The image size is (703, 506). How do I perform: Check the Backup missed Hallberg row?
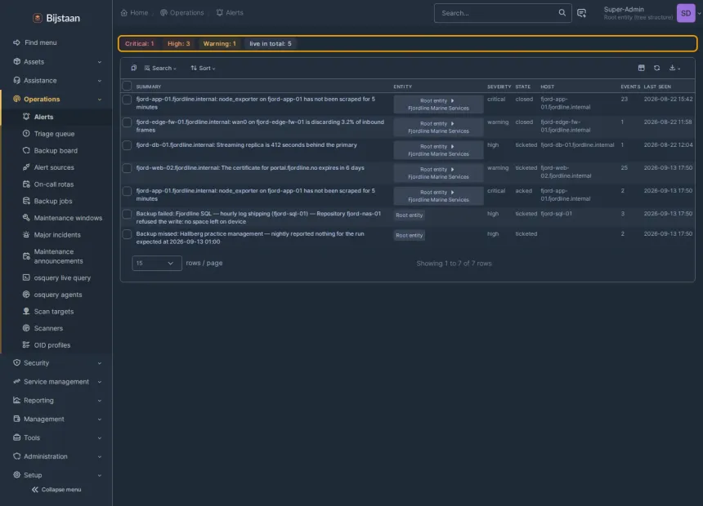pos(128,234)
